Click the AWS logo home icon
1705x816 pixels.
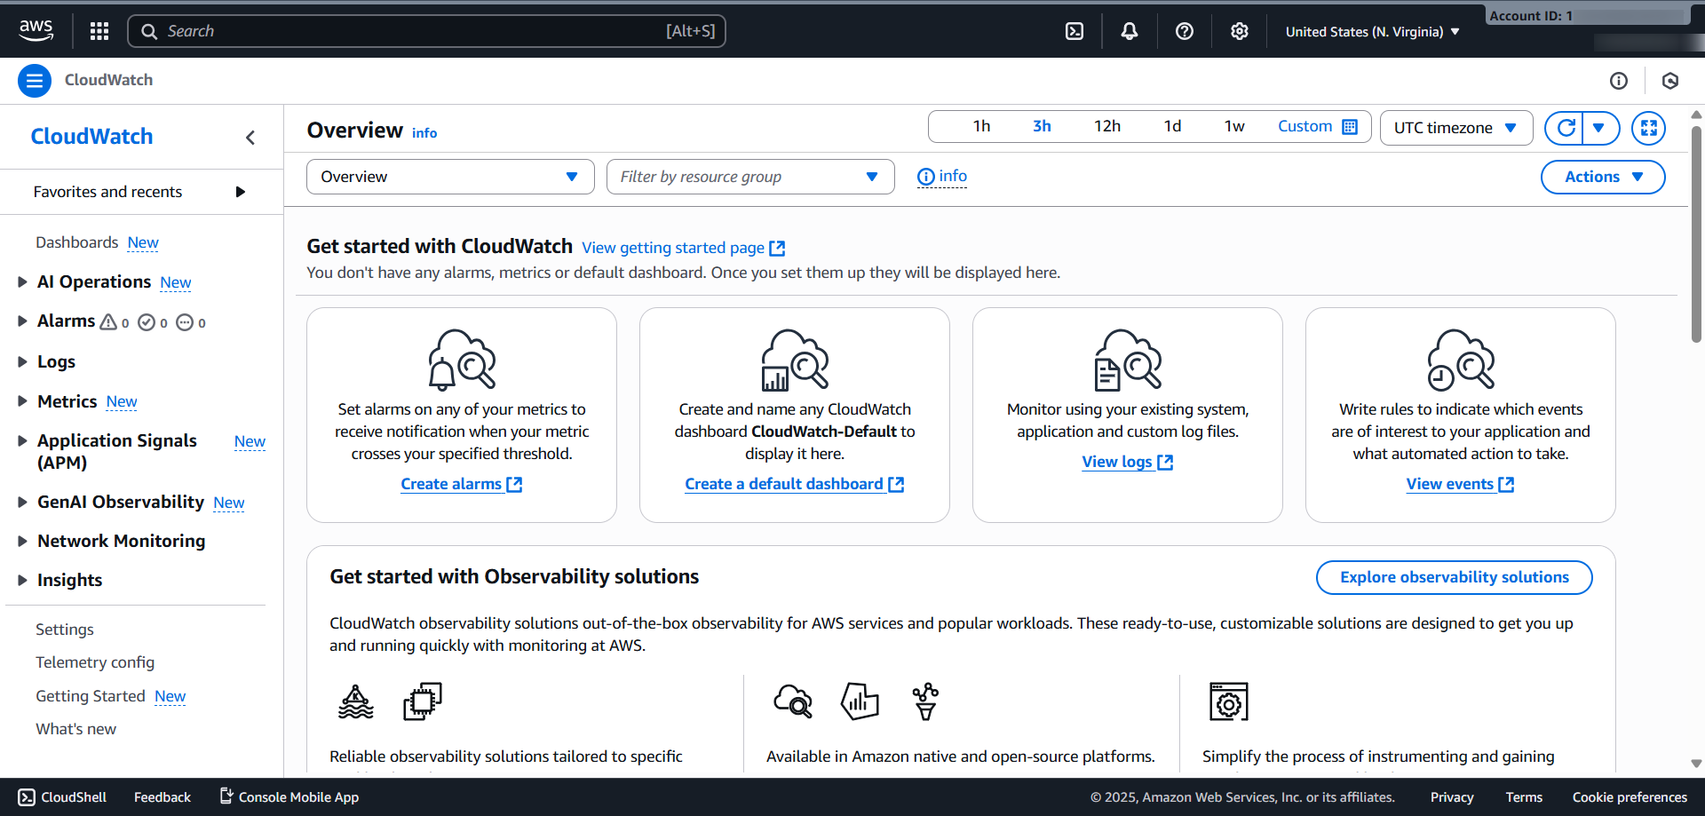click(x=36, y=30)
